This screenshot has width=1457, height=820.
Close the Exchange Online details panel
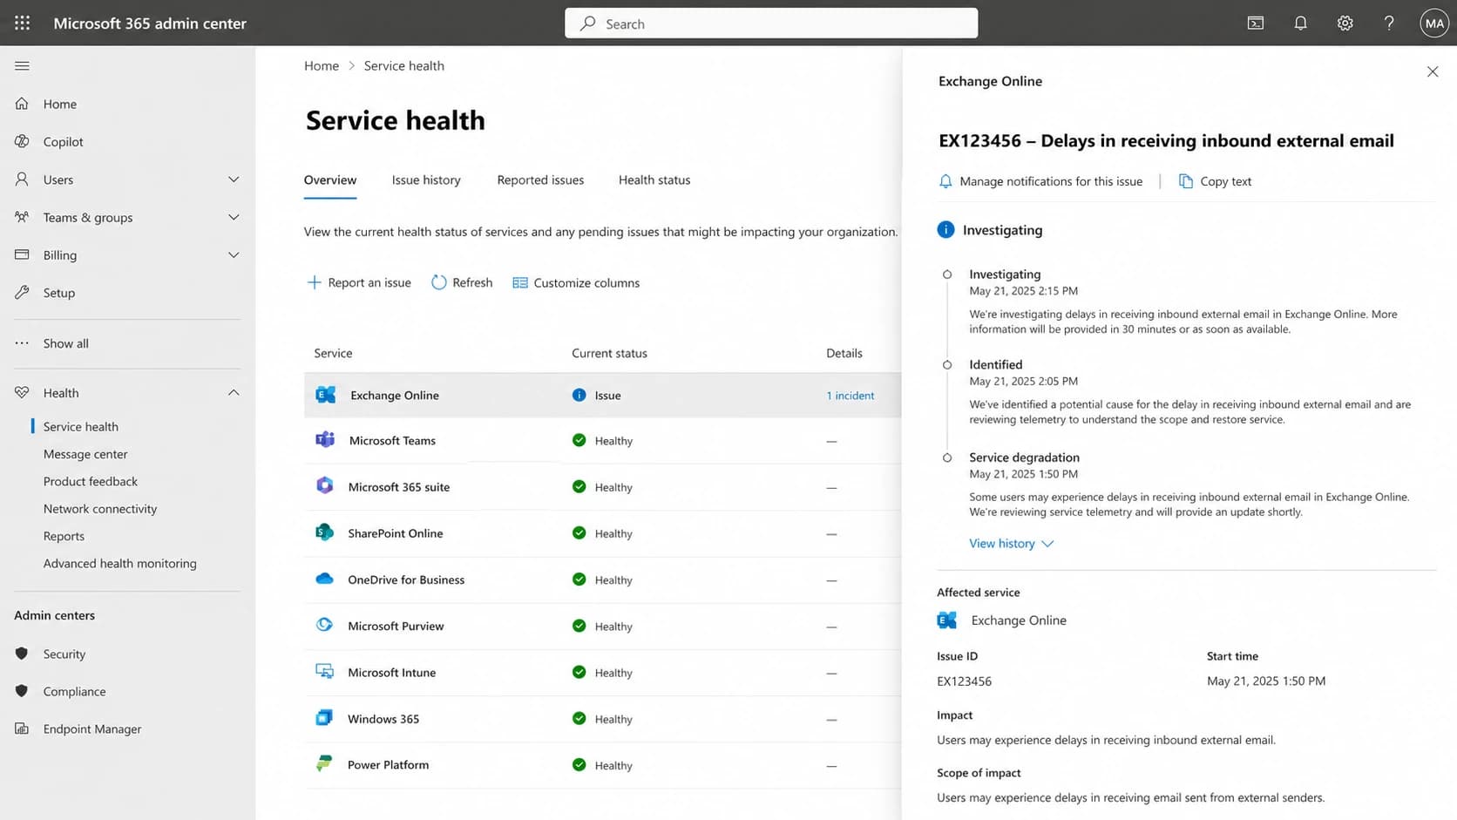pyautogui.click(x=1433, y=71)
